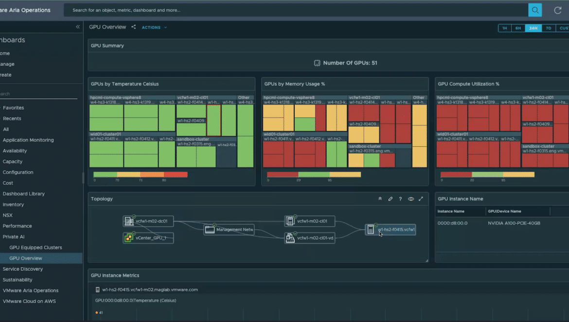Viewport: 569px width, 322px height.
Task: Click the w1-hs2-f0409 label in temperature heatmap
Action: pyautogui.click(x=191, y=120)
